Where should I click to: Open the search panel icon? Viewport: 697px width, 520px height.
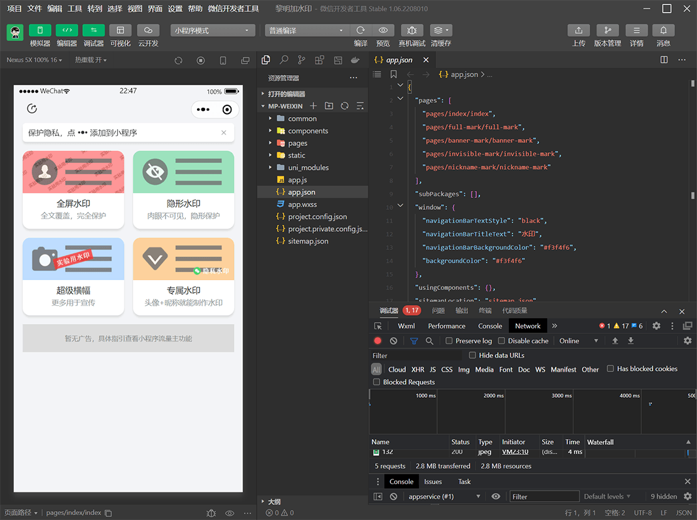pyautogui.click(x=284, y=60)
